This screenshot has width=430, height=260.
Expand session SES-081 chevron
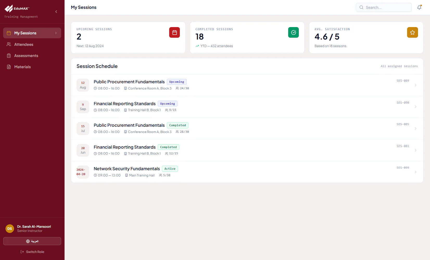click(x=415, y=150)
